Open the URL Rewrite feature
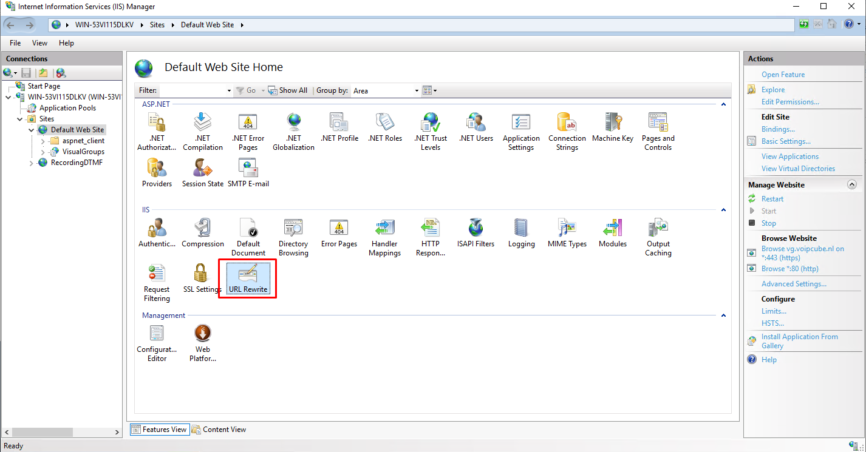This screenshot has height=452, width=866. [248, 278]
